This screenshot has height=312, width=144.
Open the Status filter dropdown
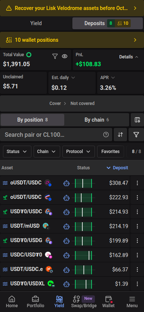(17, 152)
